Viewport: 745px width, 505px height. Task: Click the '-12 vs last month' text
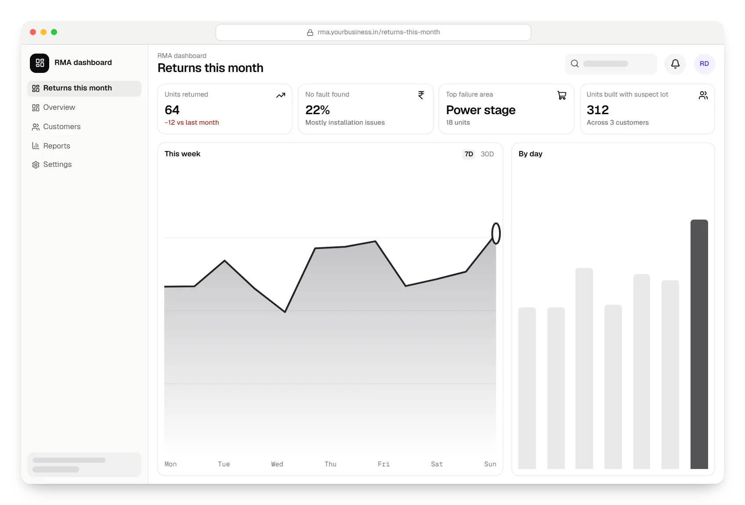192,123
